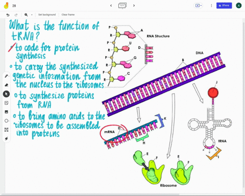
Task: Click the vertical scrollbar at right edge
Action: (243, 106)
